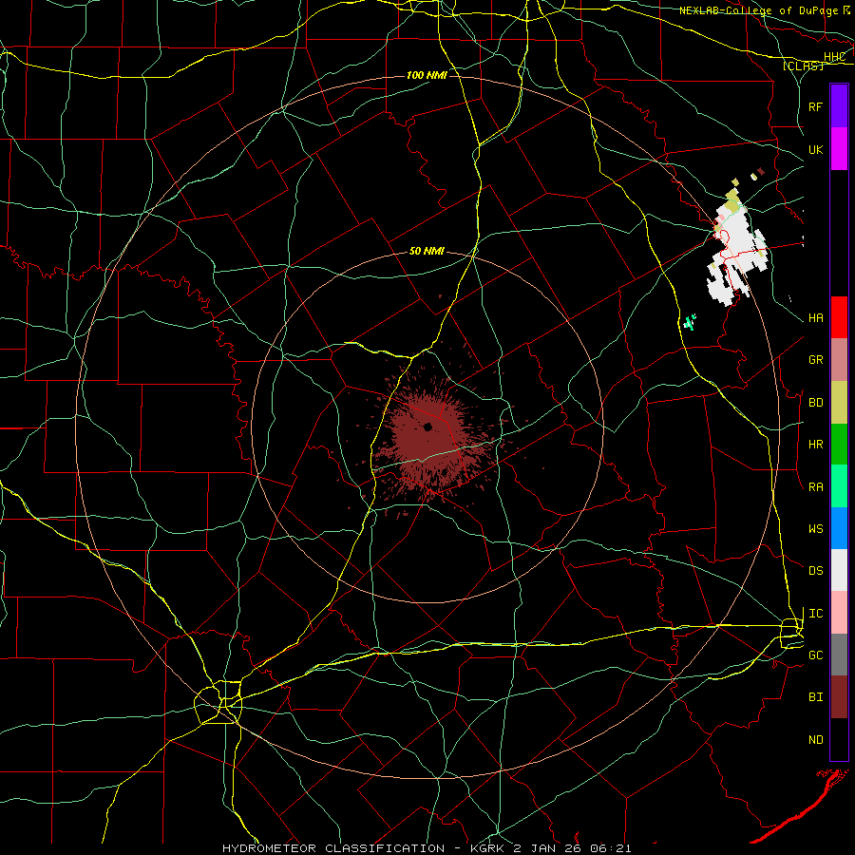This screenshot has width=855, height=855.
Task: Click the IC light pink legend swatch
Action: [x=839, y=613]
